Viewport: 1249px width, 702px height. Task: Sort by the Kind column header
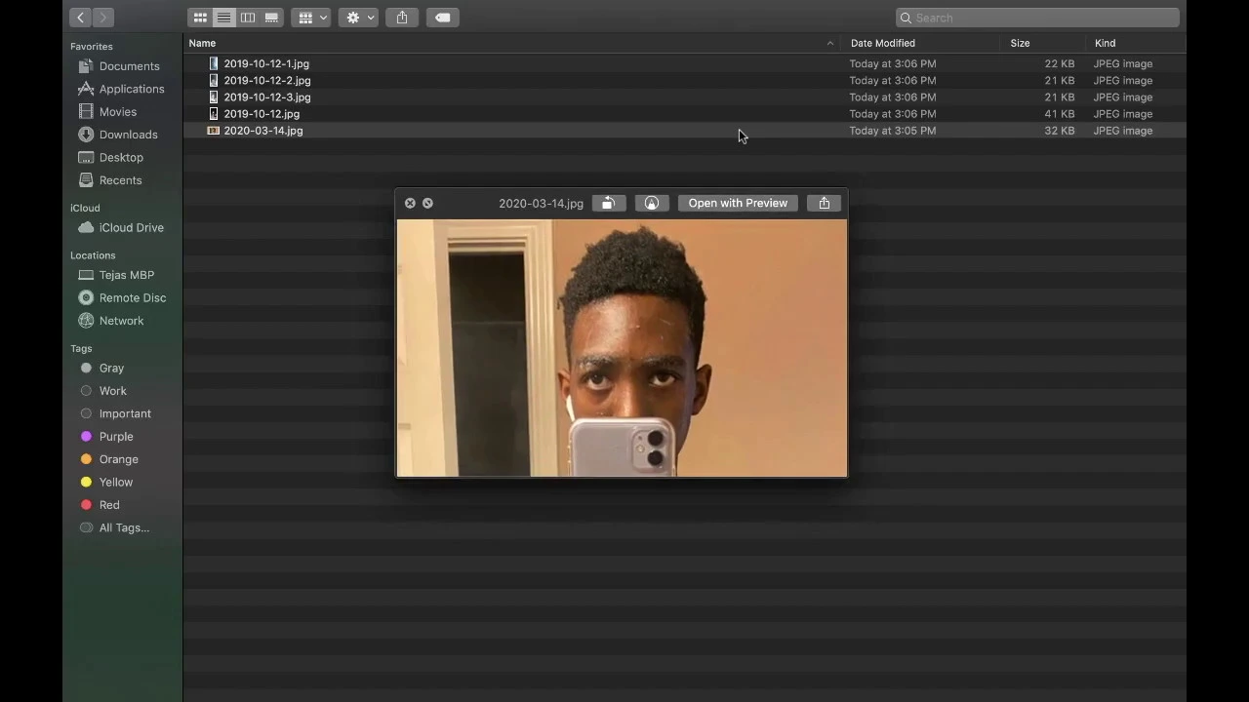(x=1105, y=43)
